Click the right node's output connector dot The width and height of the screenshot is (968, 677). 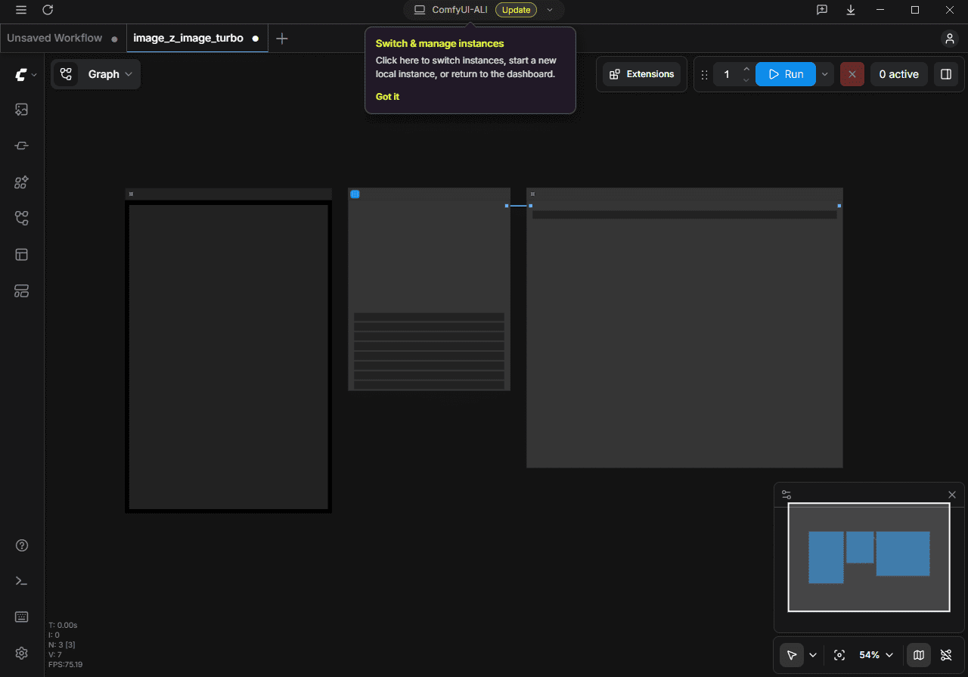[839, 206]
